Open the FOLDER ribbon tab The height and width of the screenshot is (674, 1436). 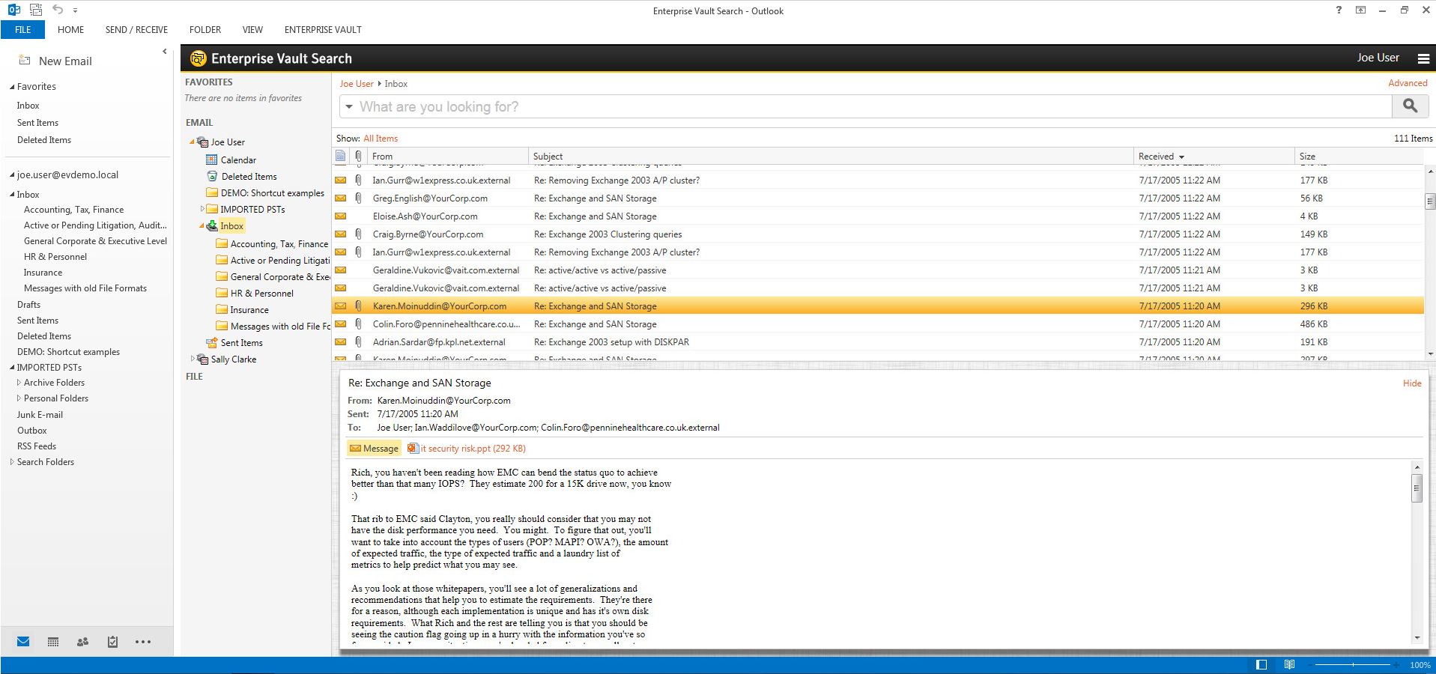[205, 29]
